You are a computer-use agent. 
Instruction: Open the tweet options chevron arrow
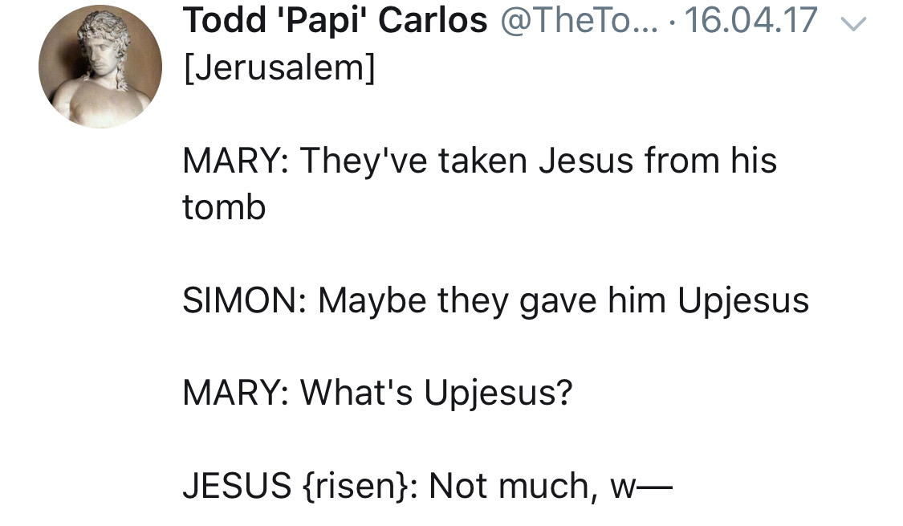point(853,23)
